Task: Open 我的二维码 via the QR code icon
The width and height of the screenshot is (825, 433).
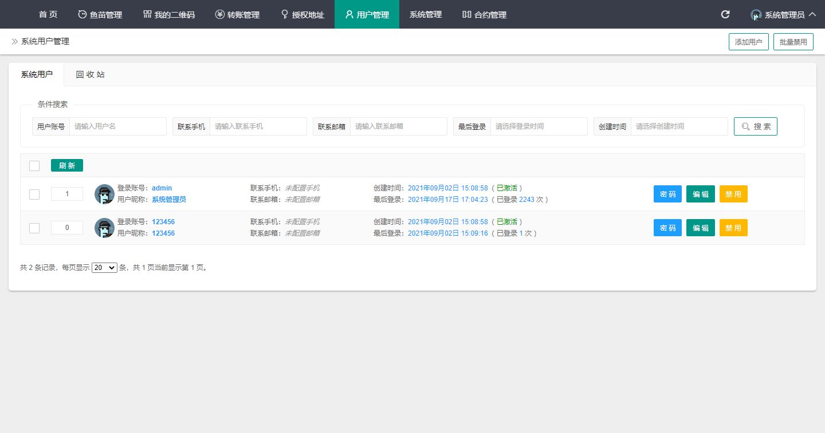Action: point(148,14)
